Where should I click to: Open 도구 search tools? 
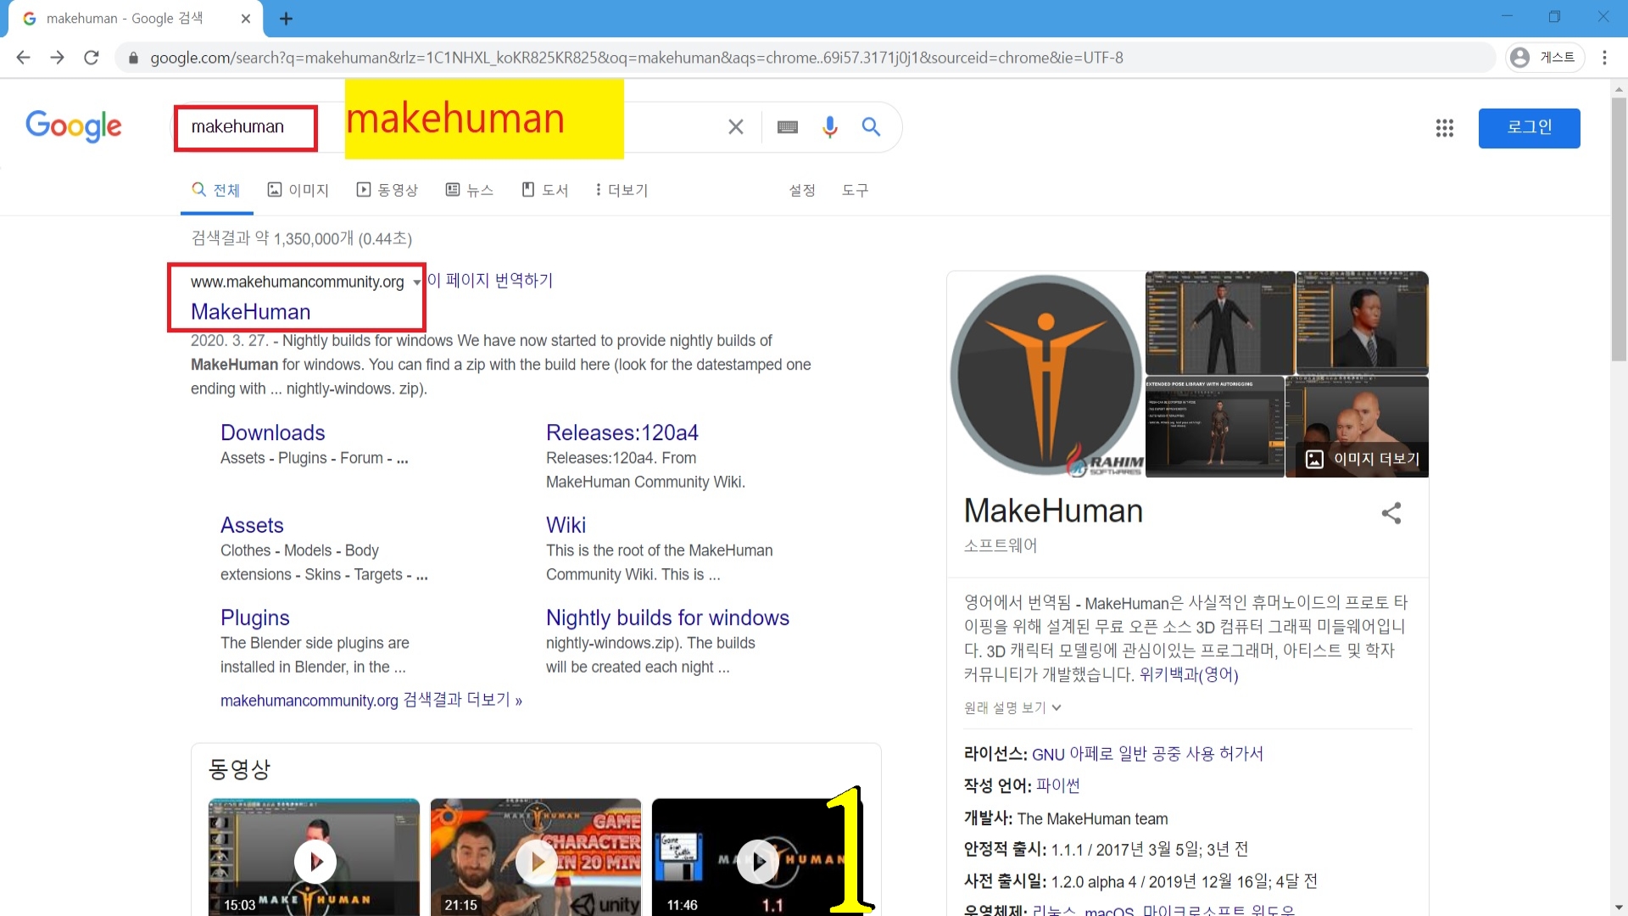[x=855, y=190]
